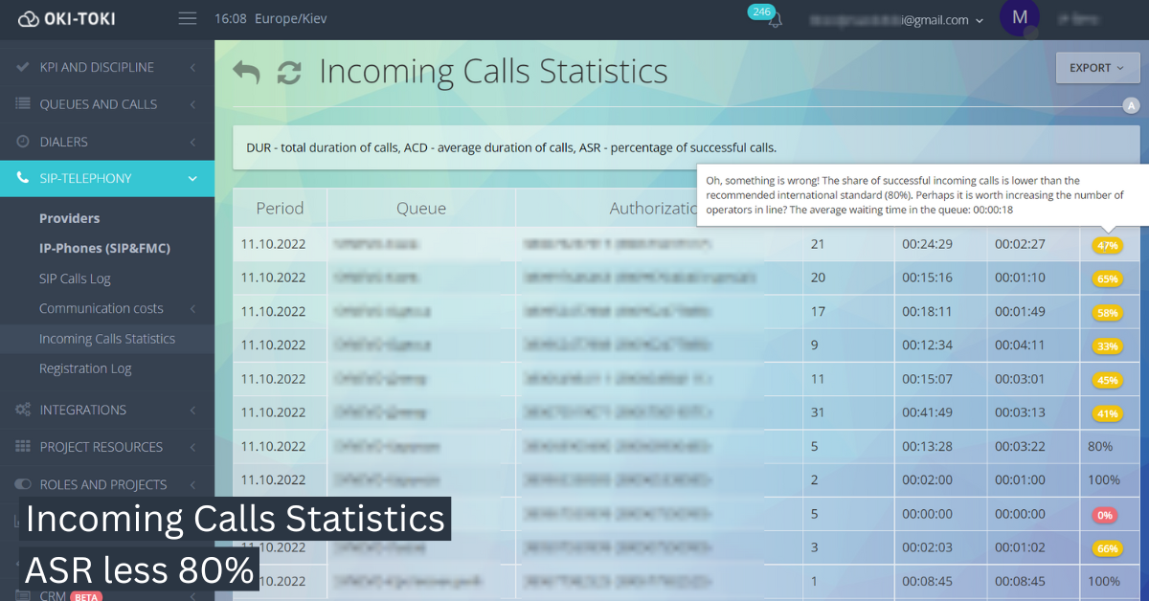Sort by the Queue column header
The image size is (1149, 601).
[421, 208]
